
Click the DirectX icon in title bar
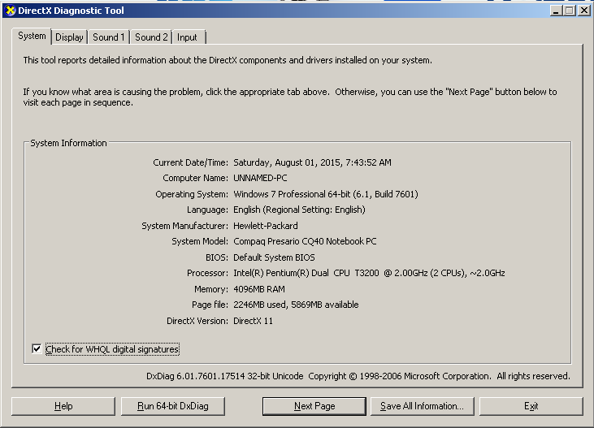pyautogui.click(x=11, y=11)
